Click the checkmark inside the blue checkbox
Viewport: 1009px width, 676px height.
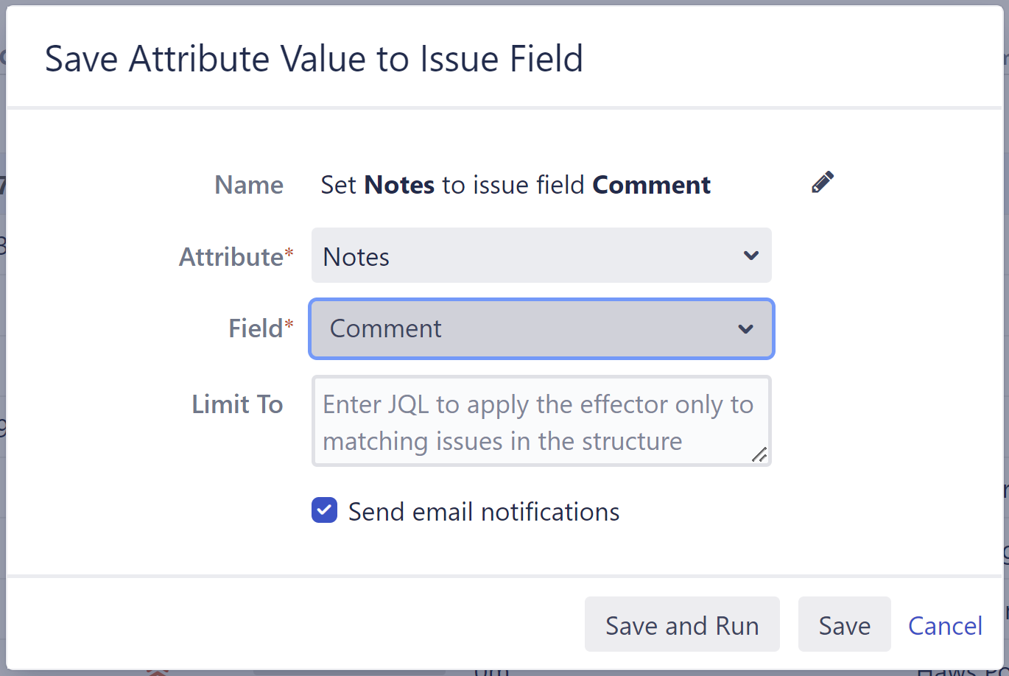[x=323, y=510]
